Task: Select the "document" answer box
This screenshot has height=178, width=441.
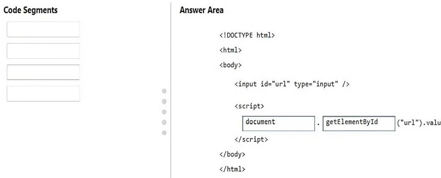Action: point(279,123)
